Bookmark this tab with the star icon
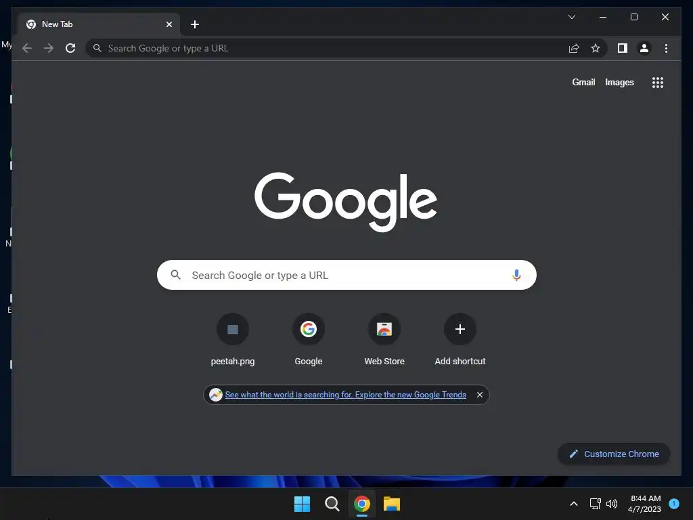 (x=596, y=48)
